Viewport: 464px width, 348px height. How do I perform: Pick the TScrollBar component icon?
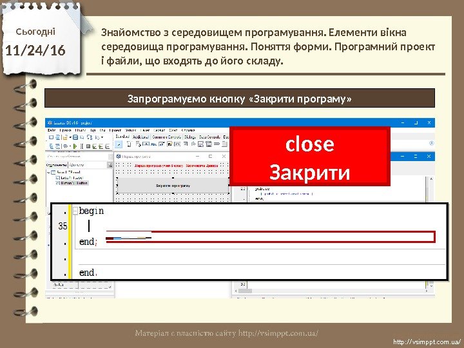217,144
